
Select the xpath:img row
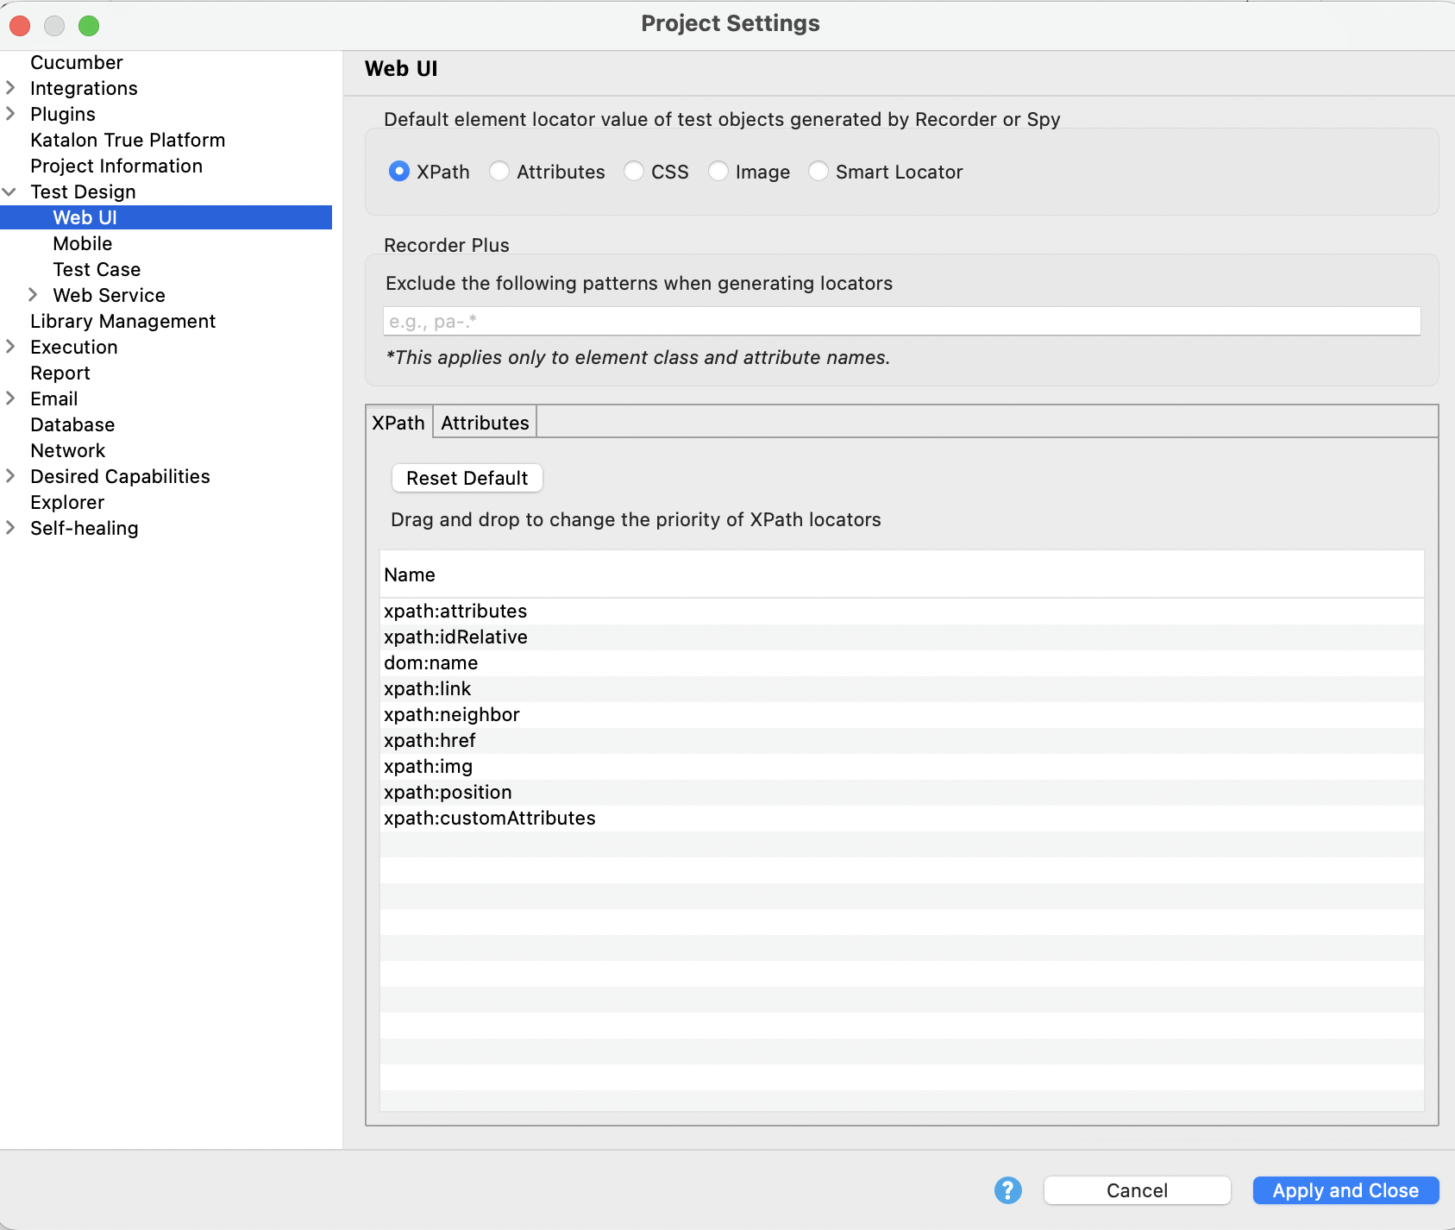click(x=901, y=766)
